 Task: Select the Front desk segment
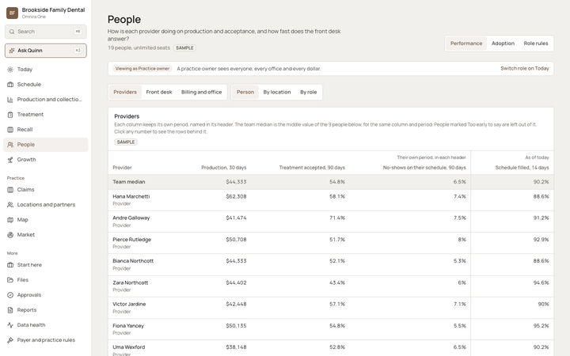[x=159, y=92]
